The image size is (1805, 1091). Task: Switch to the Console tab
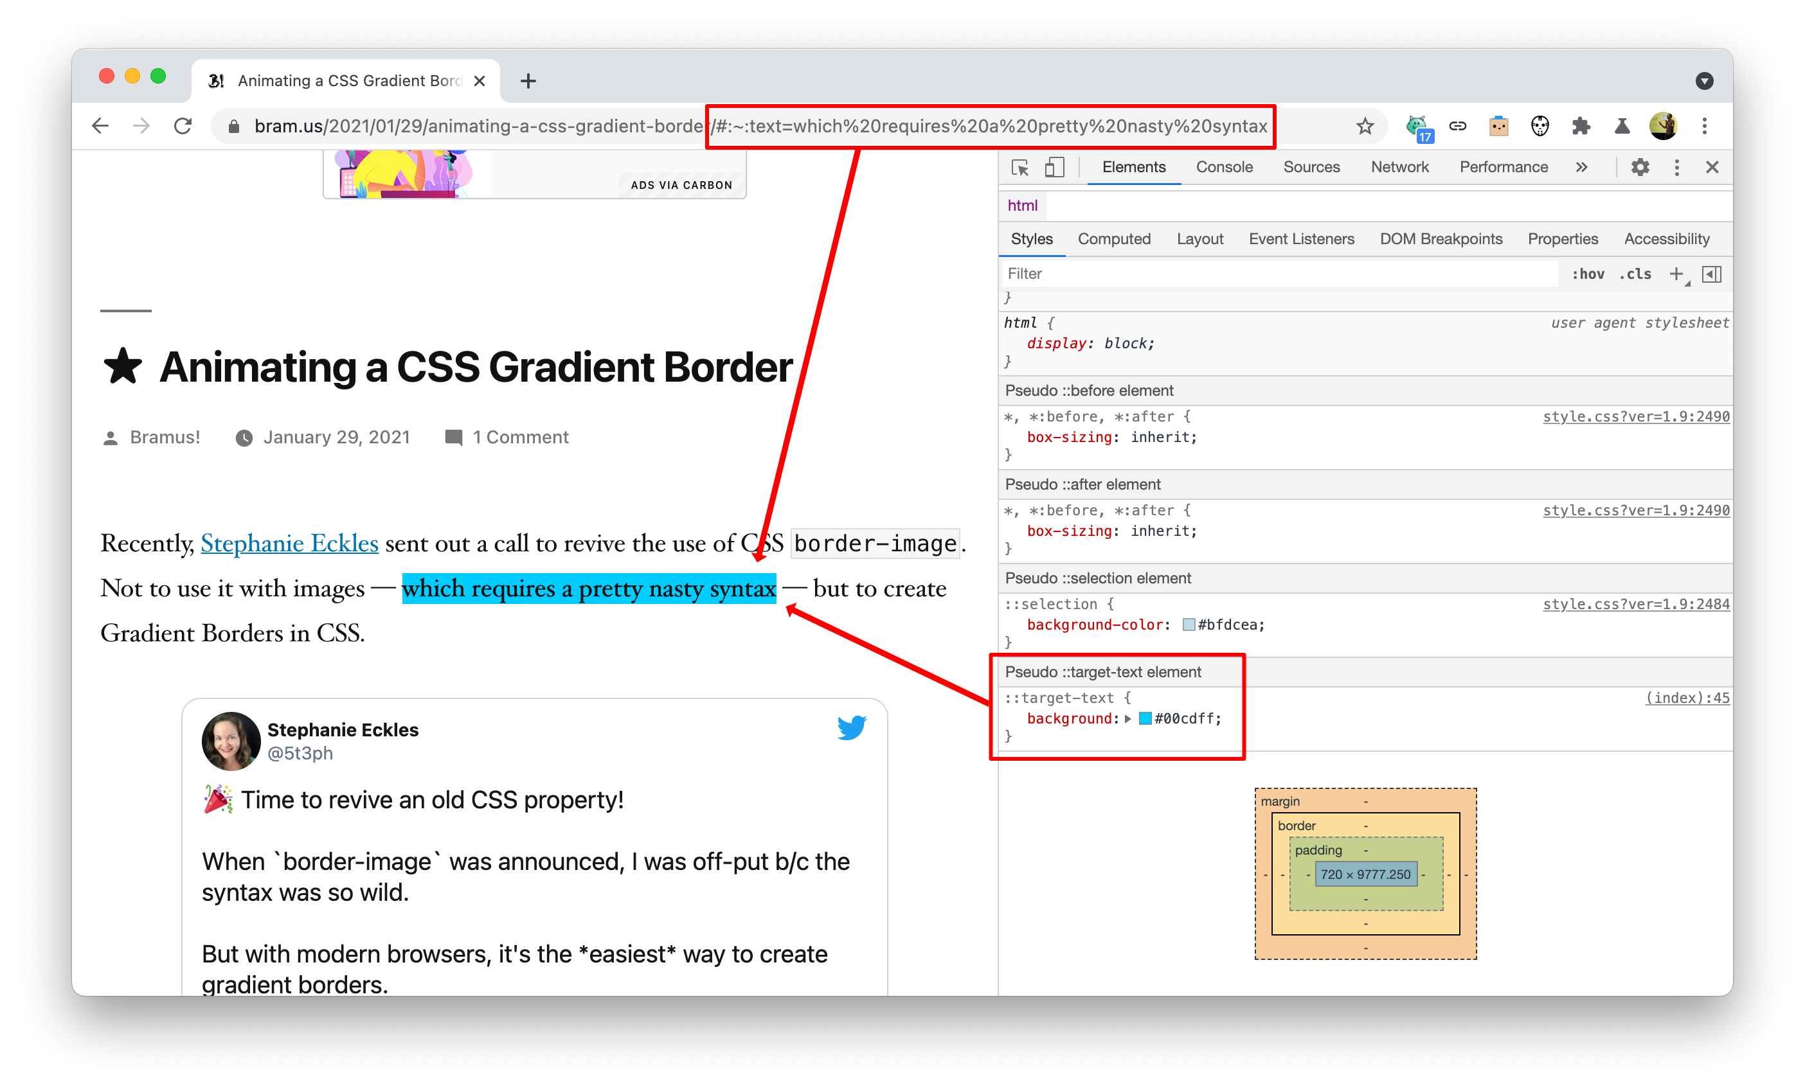(1224, 168)
